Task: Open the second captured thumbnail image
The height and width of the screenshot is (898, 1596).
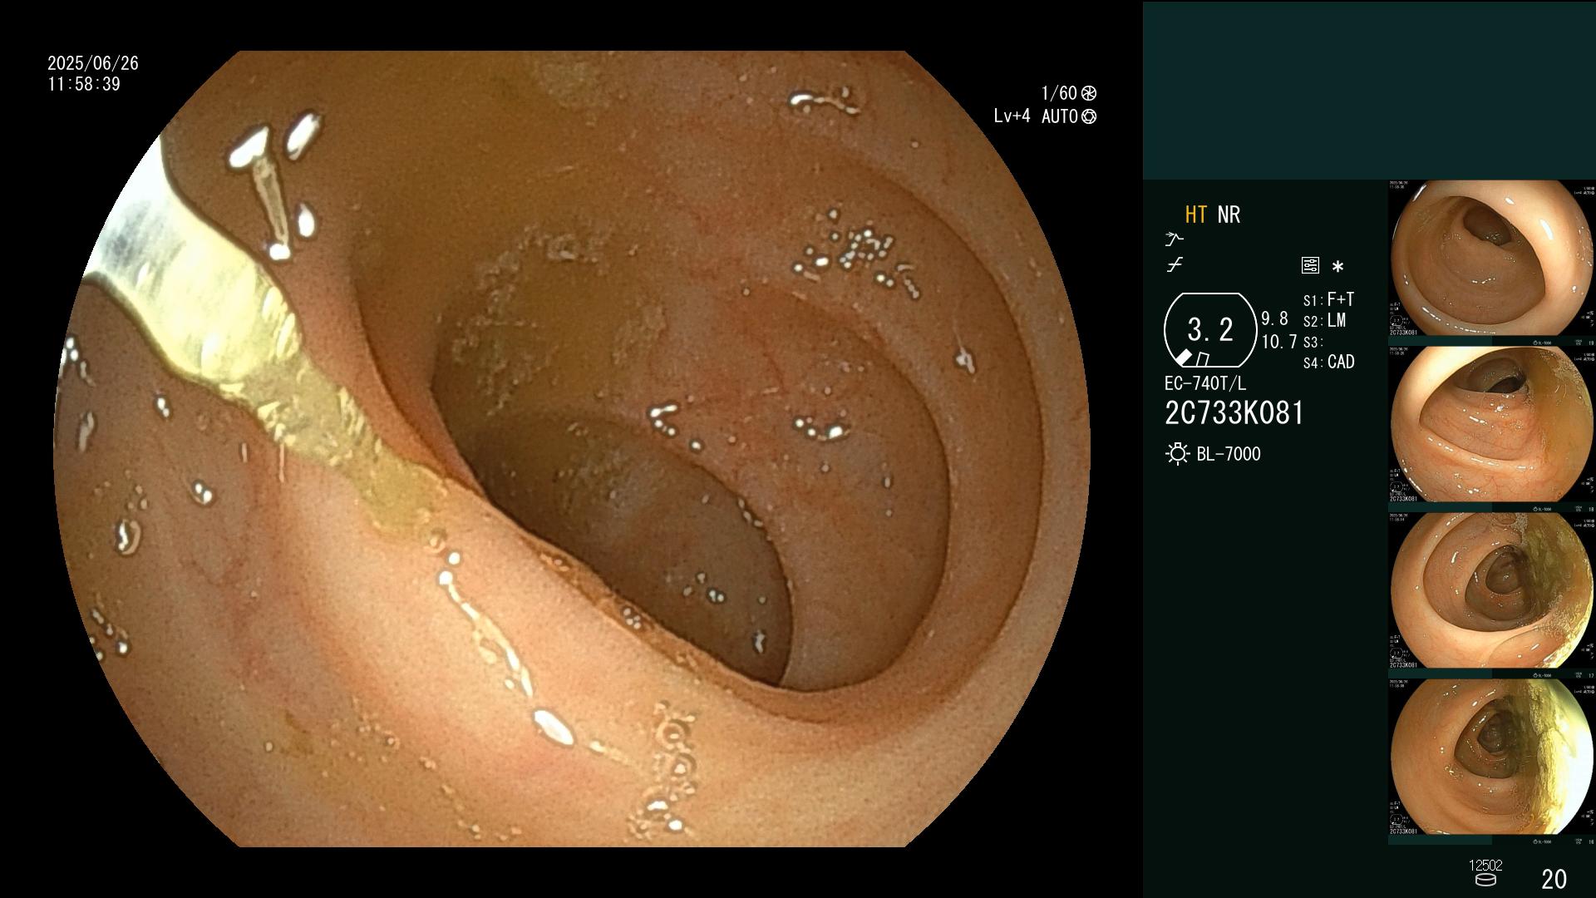Action: click(1492, 424)
